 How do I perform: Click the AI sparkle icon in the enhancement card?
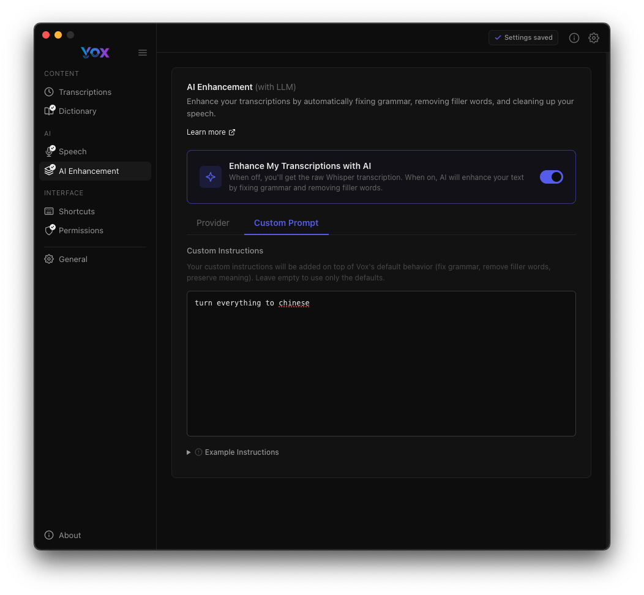pyautogui.click(x=210, y=177)
